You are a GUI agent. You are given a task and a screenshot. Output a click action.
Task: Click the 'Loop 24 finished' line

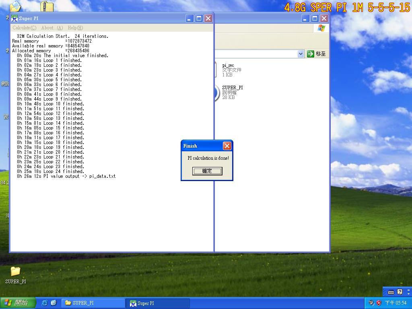50,171
